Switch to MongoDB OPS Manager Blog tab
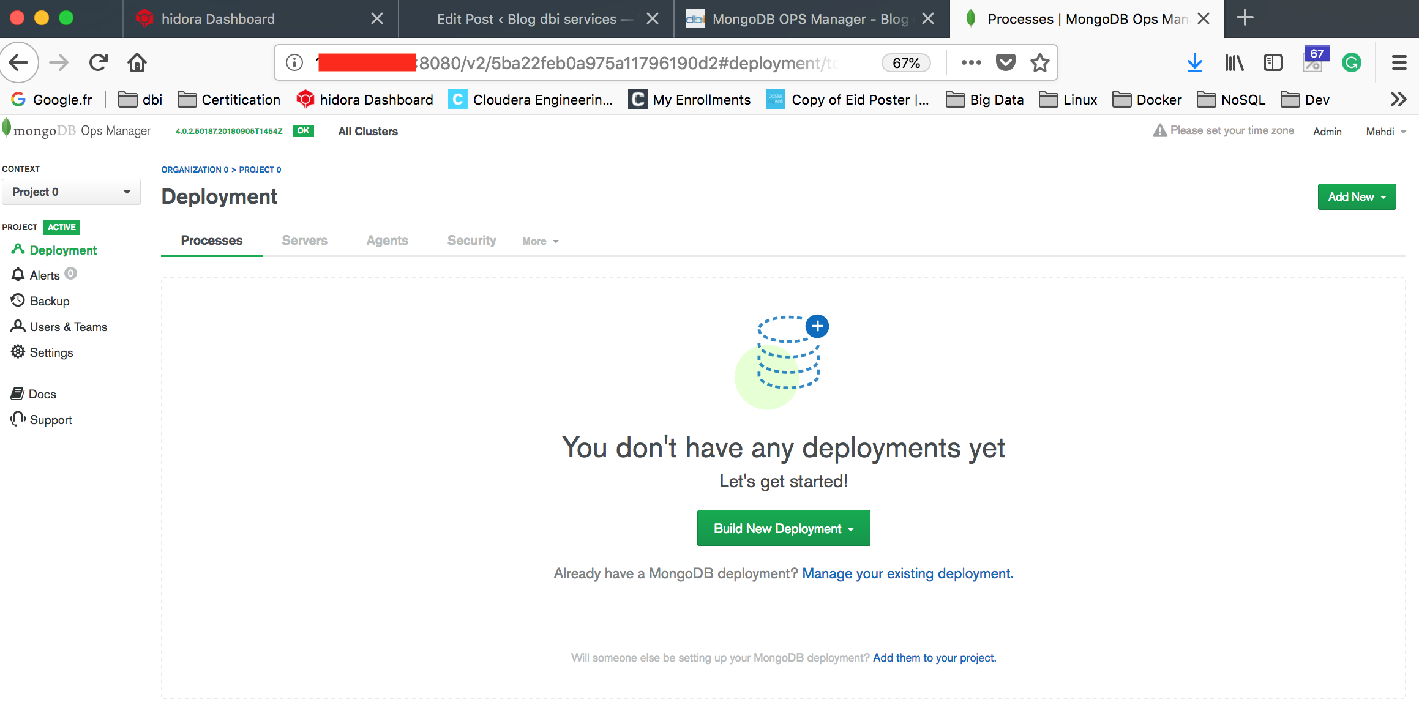 (811, 18)
